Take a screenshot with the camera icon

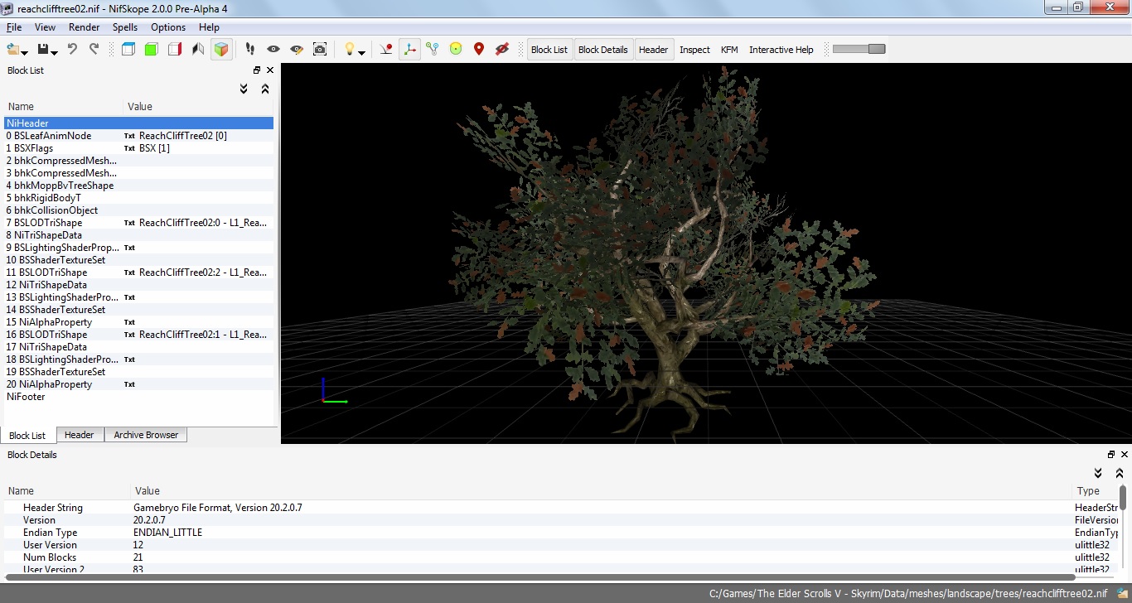pyautogui.click(x=320, y=50)
